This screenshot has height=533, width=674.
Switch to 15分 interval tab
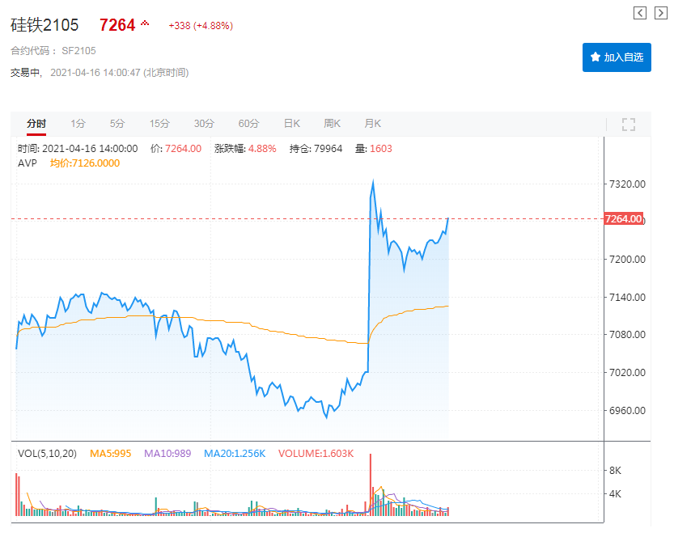[x=159, y=124]
